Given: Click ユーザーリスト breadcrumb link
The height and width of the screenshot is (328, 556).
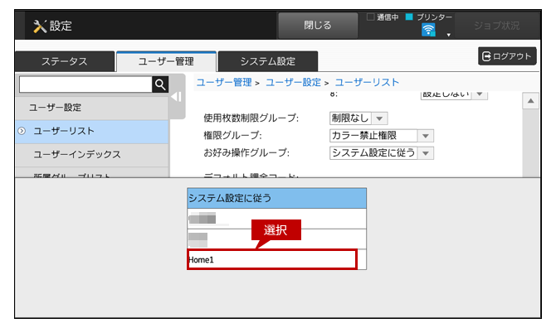Looking at the screenshot, I should pyautogui.click(x=367, y=83).
